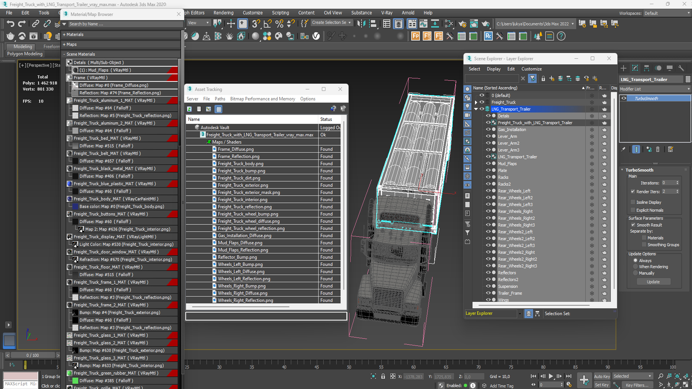Click Refresh icon in Asset Tracking
The image size is (692, 389).
[189, 109]
